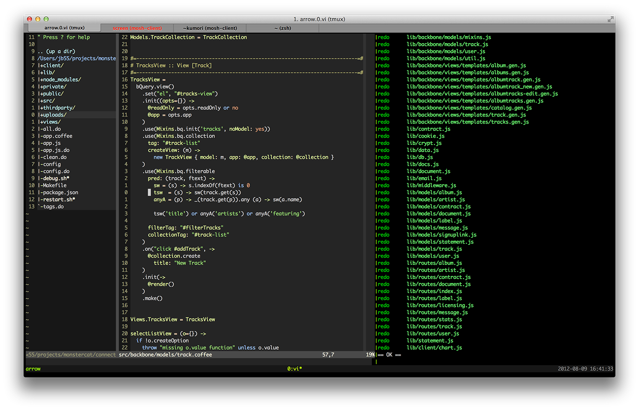Click the green zoom window button
This screenshot has width=639, height=410.
coord(46,19)
